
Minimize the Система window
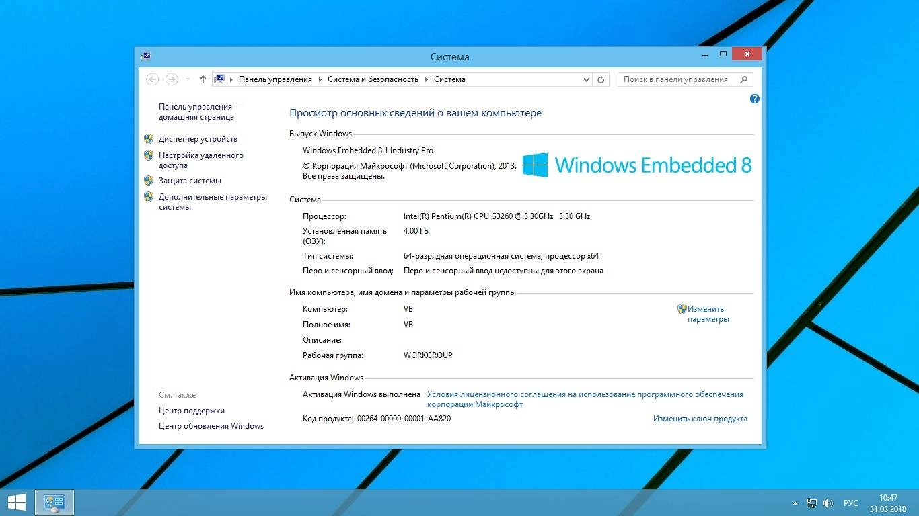click(x=704, y=54)
